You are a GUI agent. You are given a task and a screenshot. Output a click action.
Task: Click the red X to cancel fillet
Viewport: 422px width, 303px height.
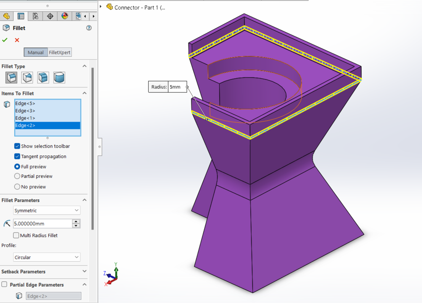[17, 40]
